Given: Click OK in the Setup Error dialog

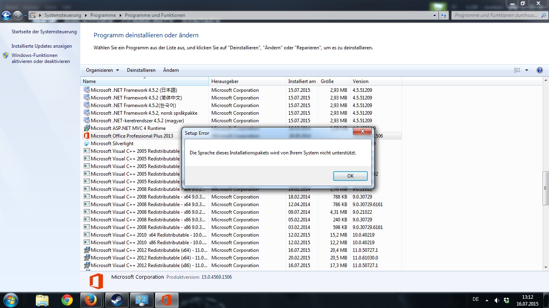Looking at the screenshot, I should click(x=350, y=176).
